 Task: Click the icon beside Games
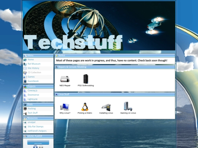[25, 77]
